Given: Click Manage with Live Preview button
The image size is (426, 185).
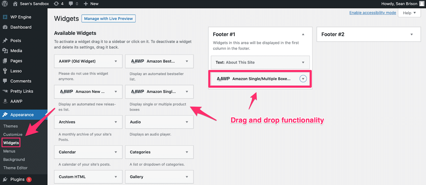Looking at the screenshot, I should coord(108,19).
